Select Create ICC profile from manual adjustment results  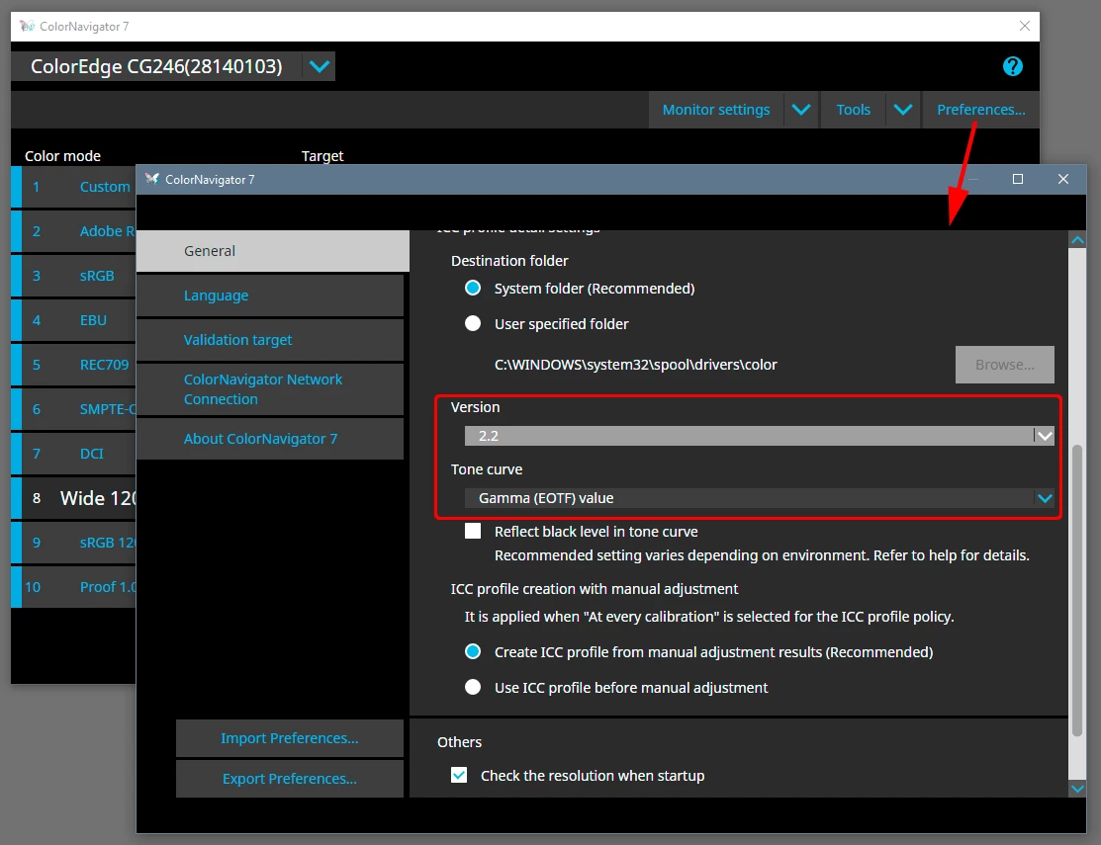(473, 651)
